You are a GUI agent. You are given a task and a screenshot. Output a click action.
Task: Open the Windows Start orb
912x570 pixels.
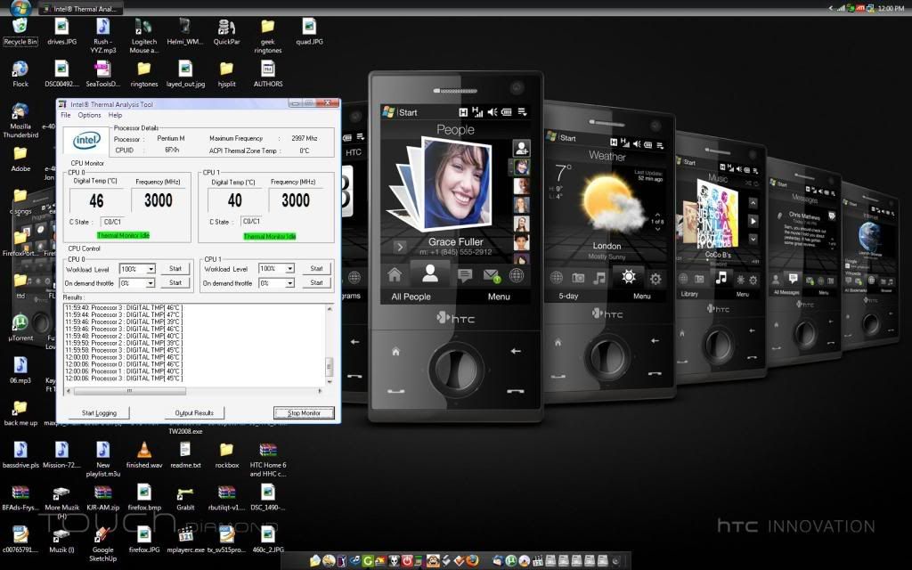coord(20,8)
